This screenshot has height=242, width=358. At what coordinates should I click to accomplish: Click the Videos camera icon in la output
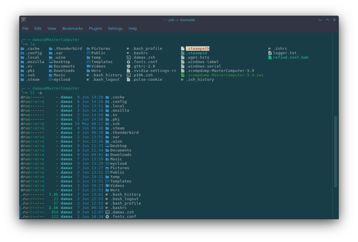[x=88, y=66]
